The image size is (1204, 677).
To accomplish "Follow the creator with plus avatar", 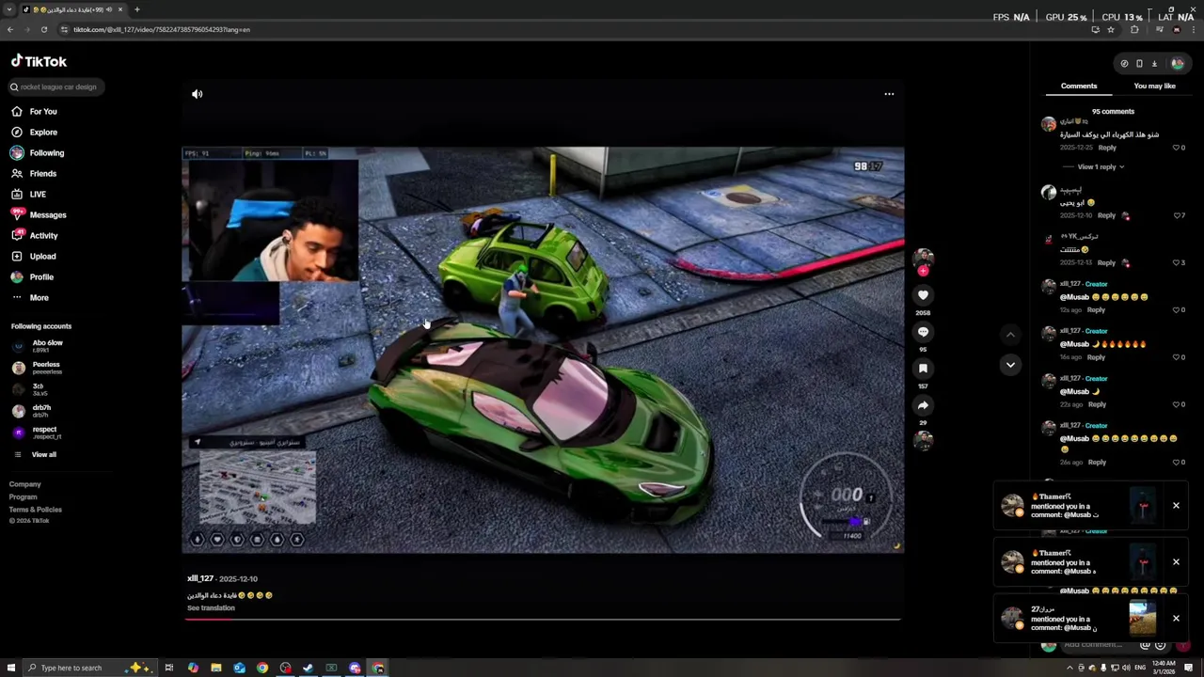I will click(x=923, y=271).
